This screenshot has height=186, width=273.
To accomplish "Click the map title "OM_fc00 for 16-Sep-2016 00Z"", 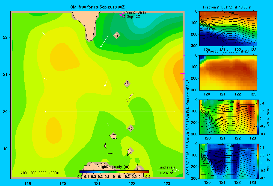I will click(x=97, y=7).
